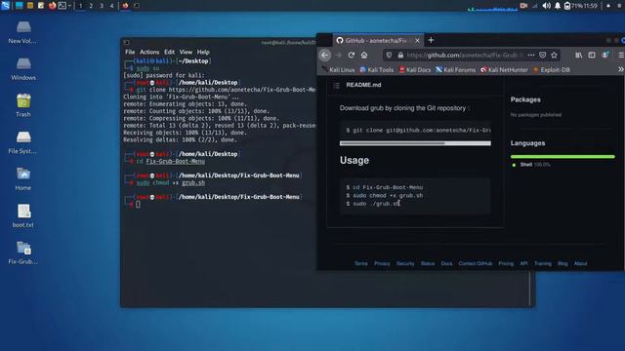This screenshot has height=351, width=625.
Task: Click the git clone code block scrollbar
Action: click(x=415, y=143)
